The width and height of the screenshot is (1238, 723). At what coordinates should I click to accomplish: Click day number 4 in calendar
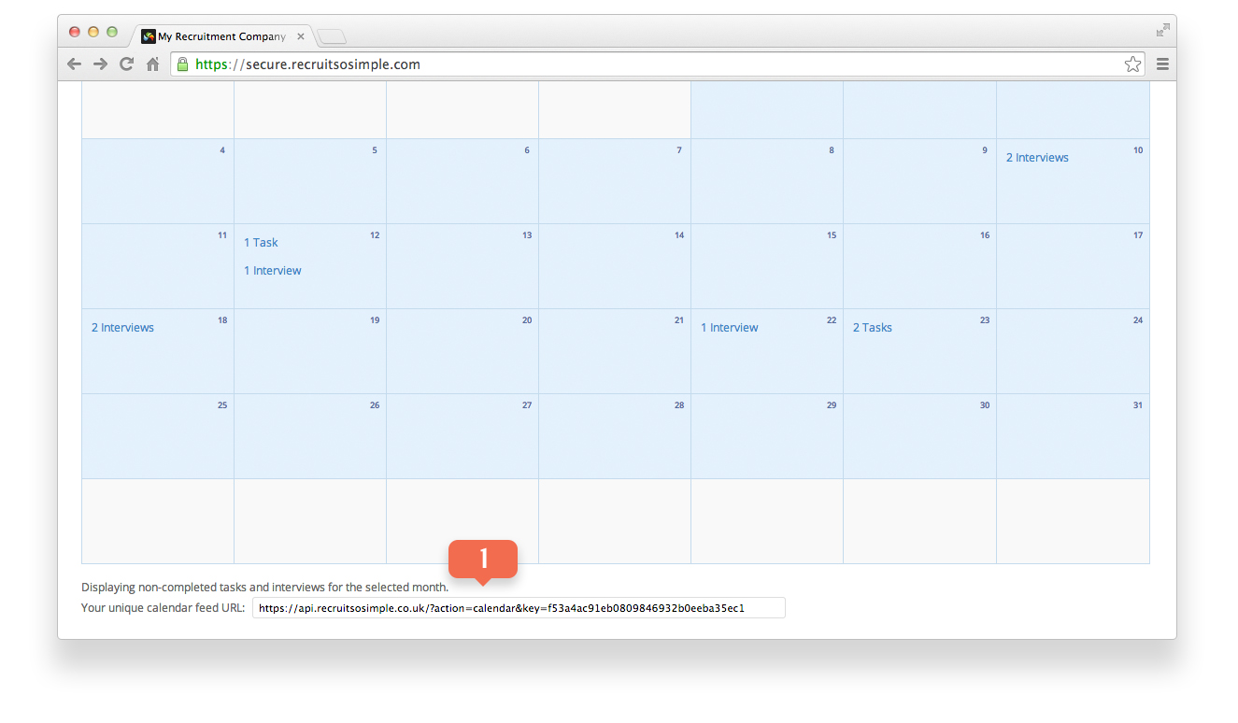pos(222,150)
